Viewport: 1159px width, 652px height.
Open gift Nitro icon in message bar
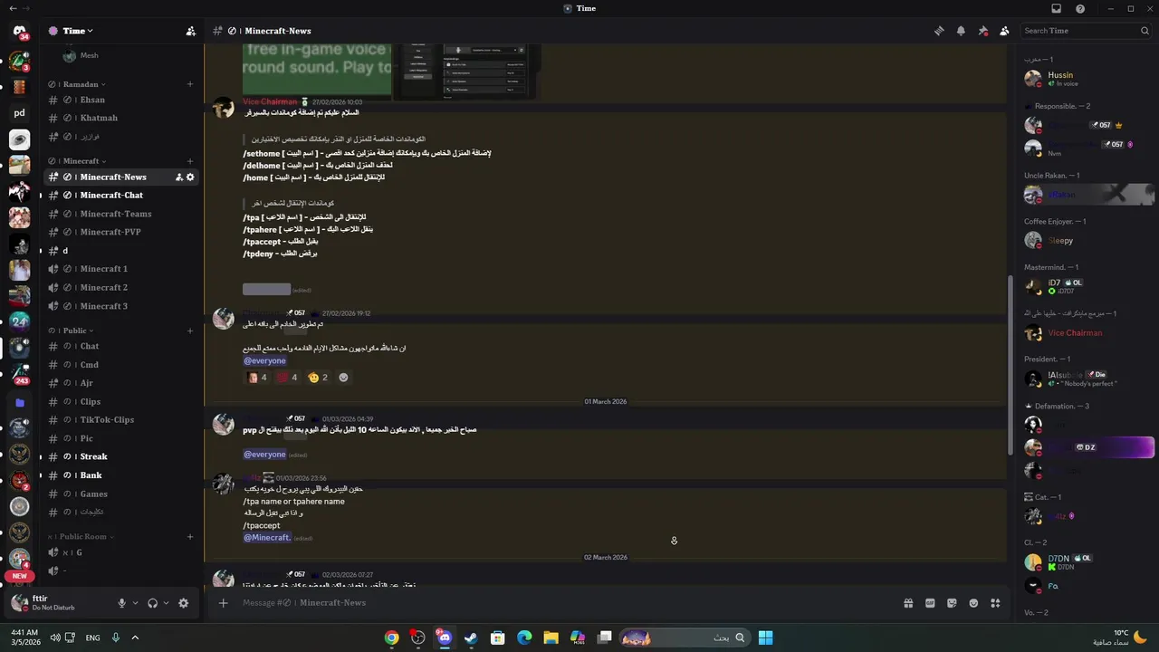coord(908,603)
